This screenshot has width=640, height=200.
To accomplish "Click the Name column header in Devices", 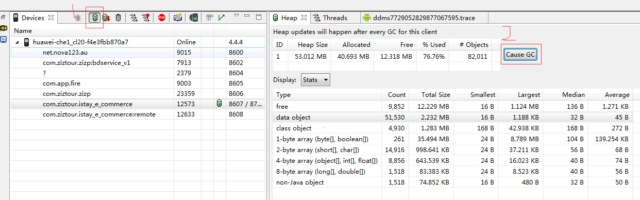I will pyautogui.click(x=93, y=31).
